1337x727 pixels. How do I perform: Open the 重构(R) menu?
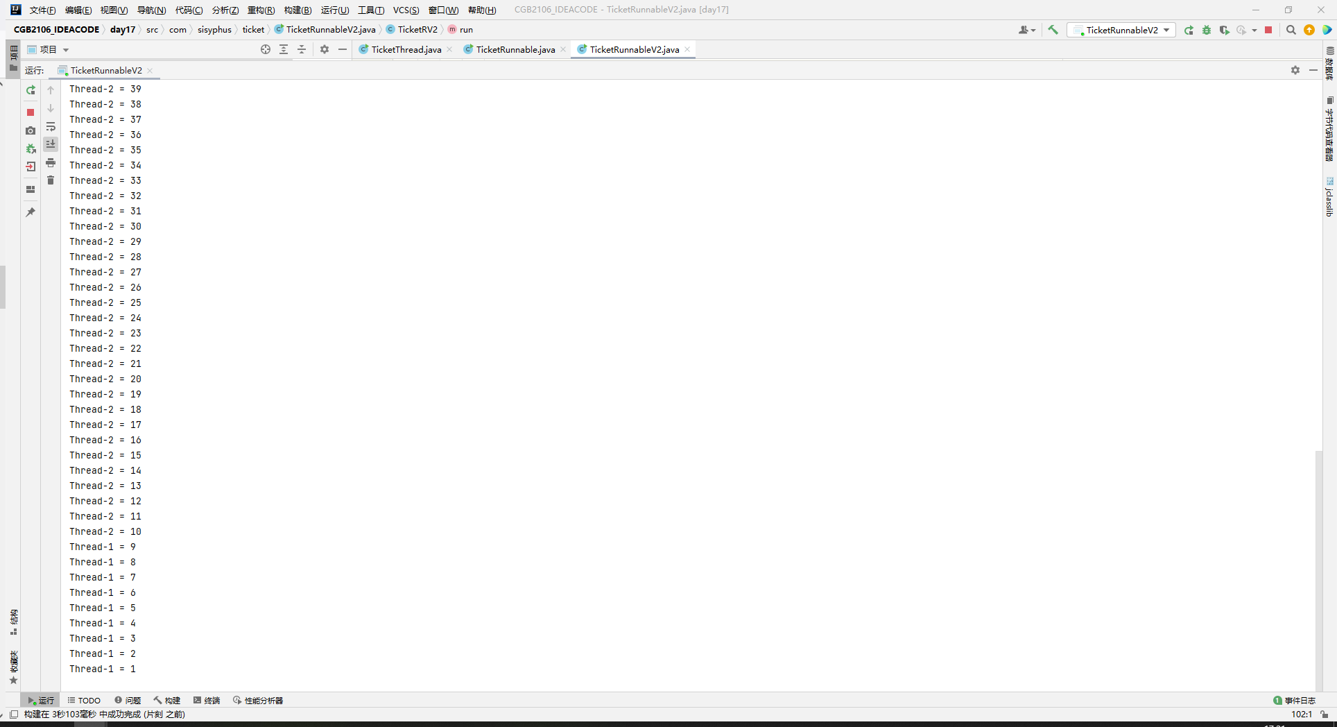[261, 10]
